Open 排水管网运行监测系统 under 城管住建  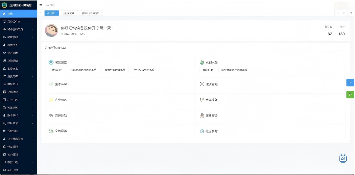click(x=83, y=70)
